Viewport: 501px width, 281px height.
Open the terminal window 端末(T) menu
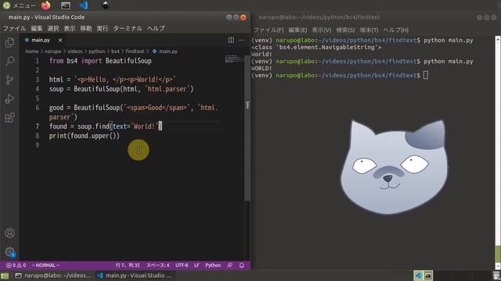coord(369,30)
